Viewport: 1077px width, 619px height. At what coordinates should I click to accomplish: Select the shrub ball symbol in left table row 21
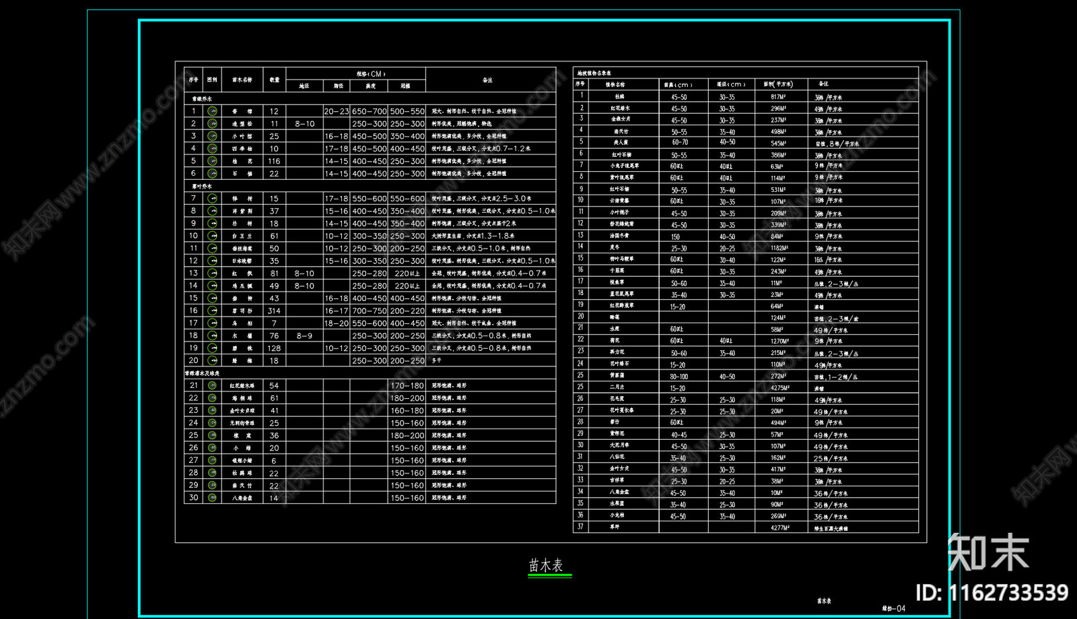(x=212, y=385)
